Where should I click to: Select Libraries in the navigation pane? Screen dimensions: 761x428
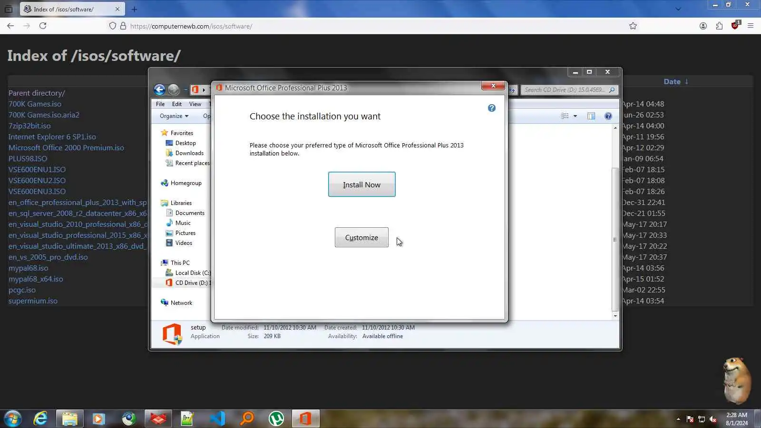pos(181,203)
